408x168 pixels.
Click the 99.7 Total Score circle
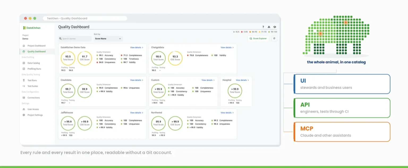[x=68, y=91]
